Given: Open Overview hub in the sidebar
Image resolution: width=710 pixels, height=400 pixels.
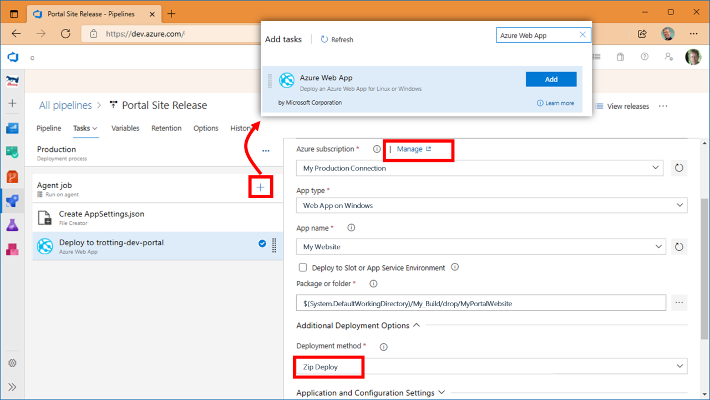Looking at the screenshot, I should [12, 128].
